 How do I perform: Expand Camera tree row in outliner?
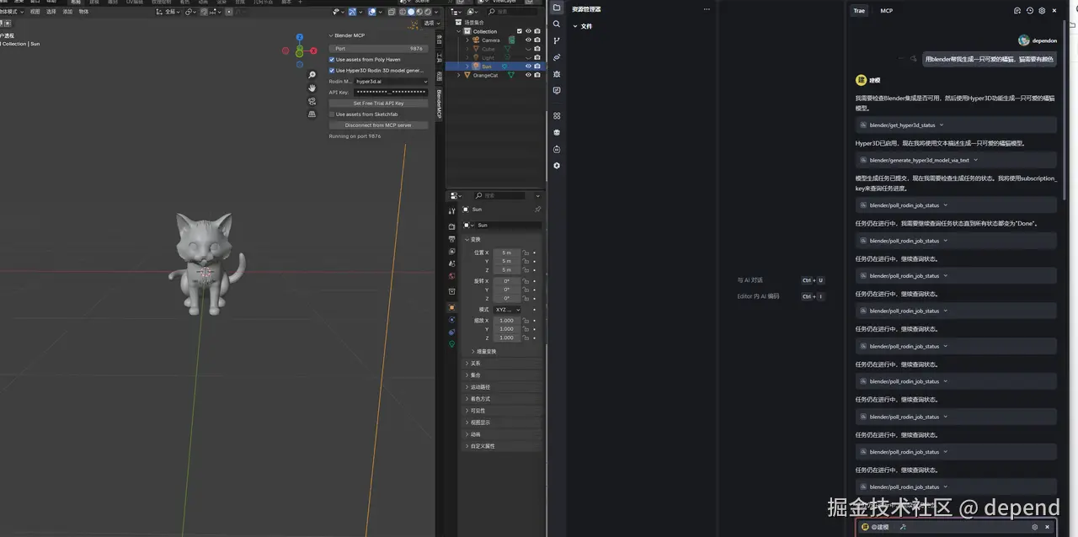[x=467, y=40]
